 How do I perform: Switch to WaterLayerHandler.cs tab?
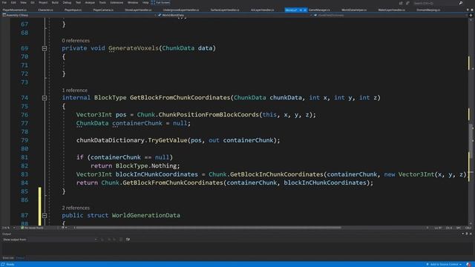click(391, 10)
